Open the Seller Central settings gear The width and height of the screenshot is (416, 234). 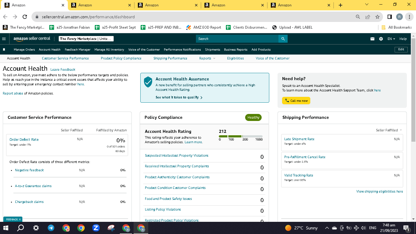coord(381,39)
